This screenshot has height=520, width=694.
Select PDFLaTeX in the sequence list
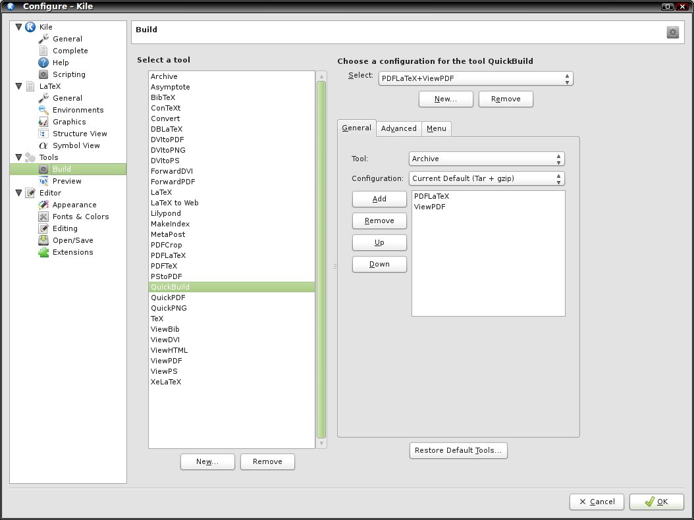pyautogui.click(x=488, y=197)
